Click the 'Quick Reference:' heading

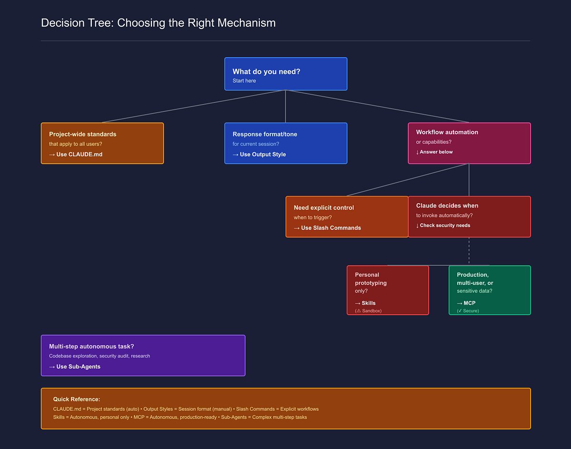tap(77, 399)
